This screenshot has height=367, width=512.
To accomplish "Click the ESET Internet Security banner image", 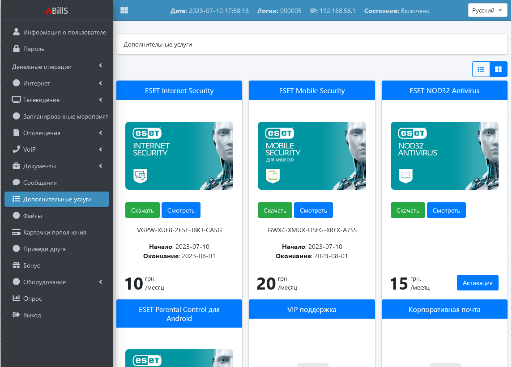I will coord(179,156).
